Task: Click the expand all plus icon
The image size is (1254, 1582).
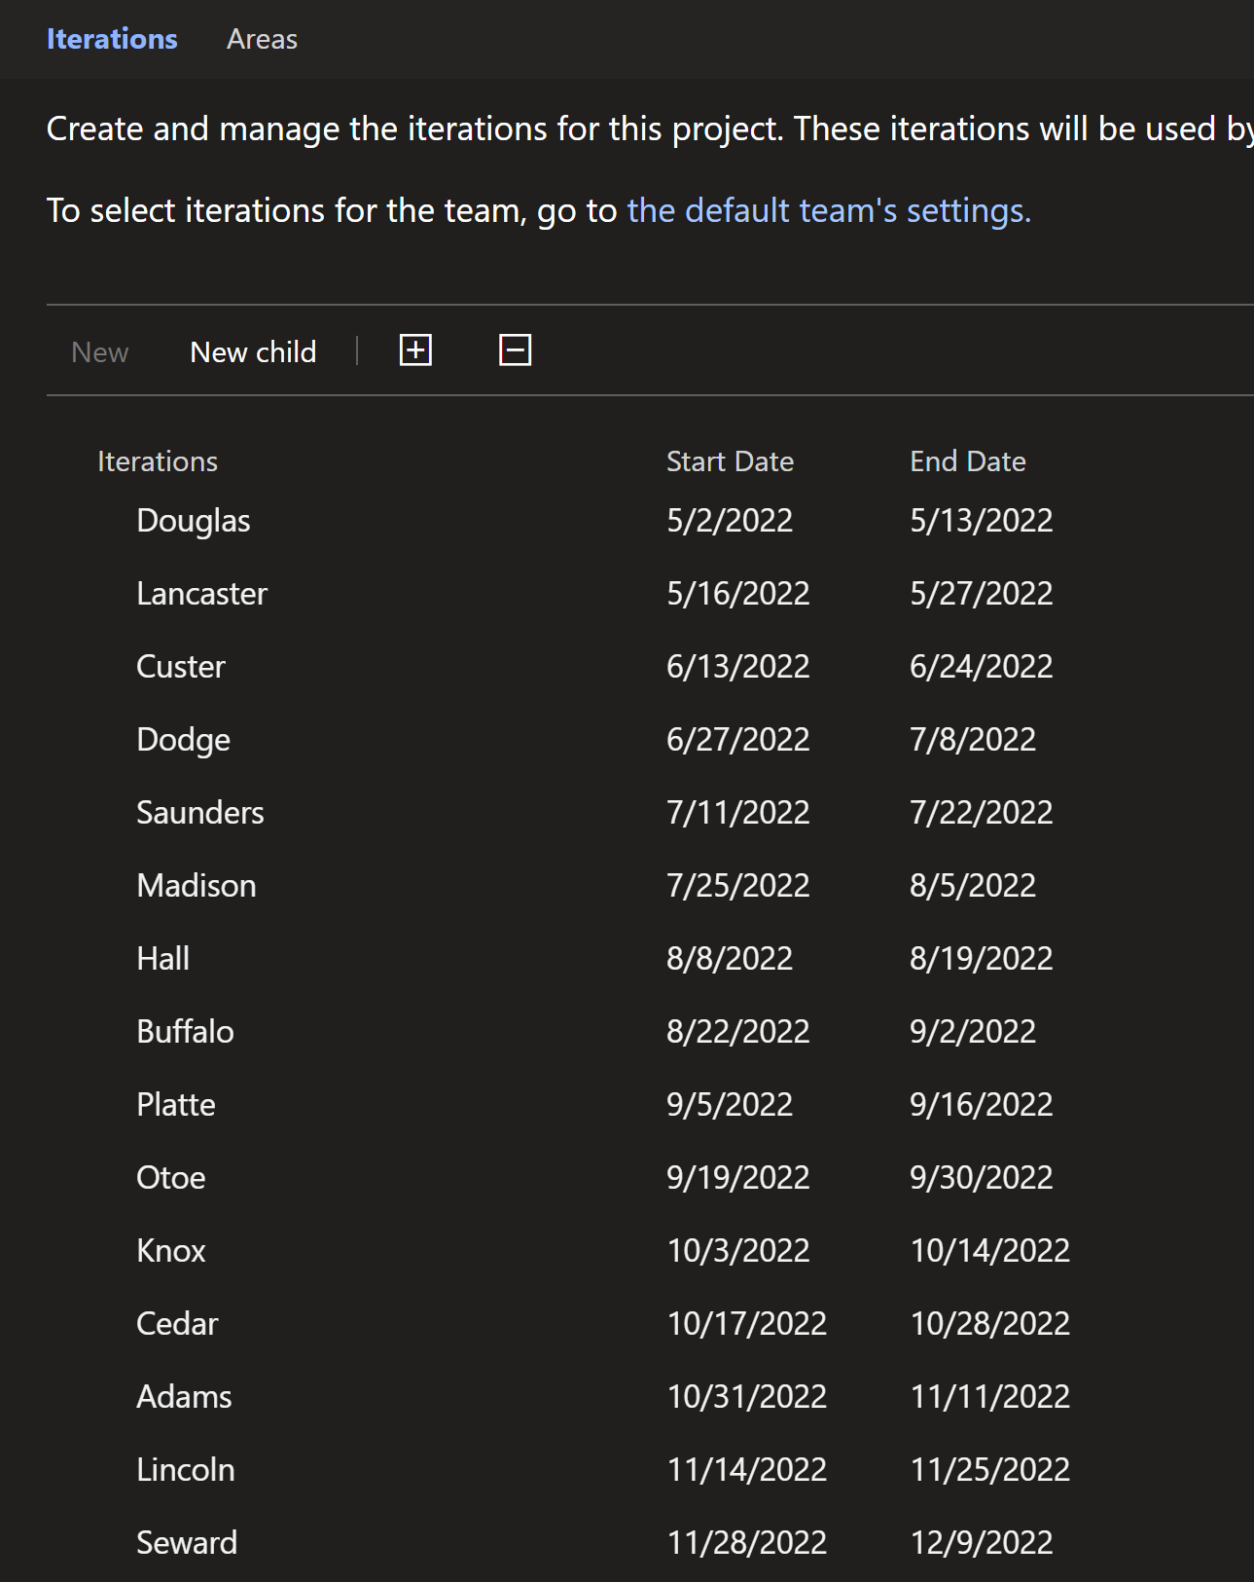Action: [415, 350]
